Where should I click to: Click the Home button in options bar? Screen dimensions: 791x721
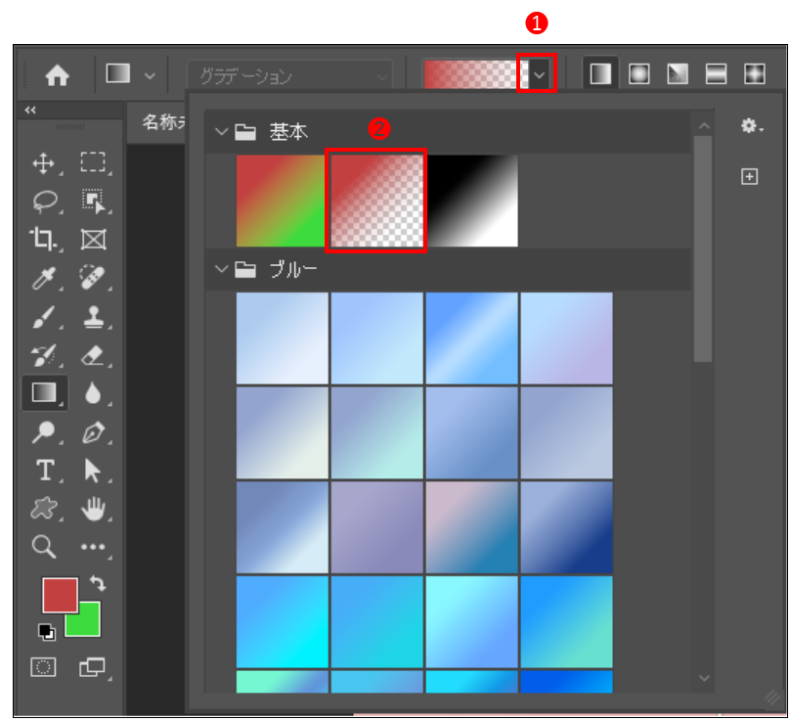[x=58, y=74]
